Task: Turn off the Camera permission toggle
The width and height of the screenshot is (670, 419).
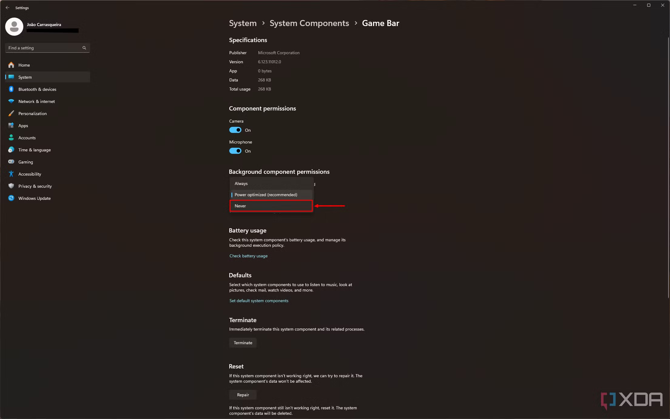Action: [x=235, y=130]
